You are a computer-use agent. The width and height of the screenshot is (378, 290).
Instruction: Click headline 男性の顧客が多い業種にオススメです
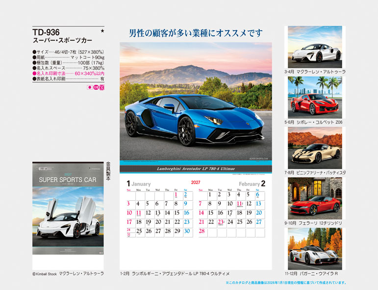(196, 33)
